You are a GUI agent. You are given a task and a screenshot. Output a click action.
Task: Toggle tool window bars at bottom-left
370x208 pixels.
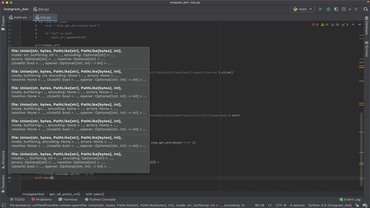[x=3, y=206]
